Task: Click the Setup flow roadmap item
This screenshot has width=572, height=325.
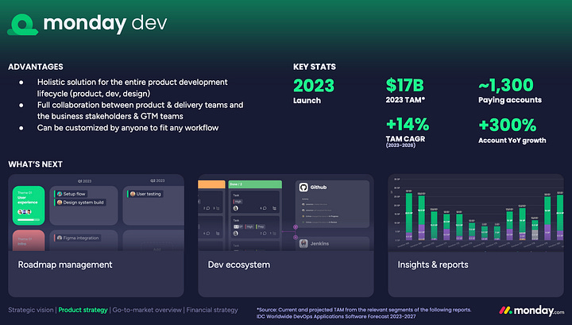Action: click(x=71, y=194)
